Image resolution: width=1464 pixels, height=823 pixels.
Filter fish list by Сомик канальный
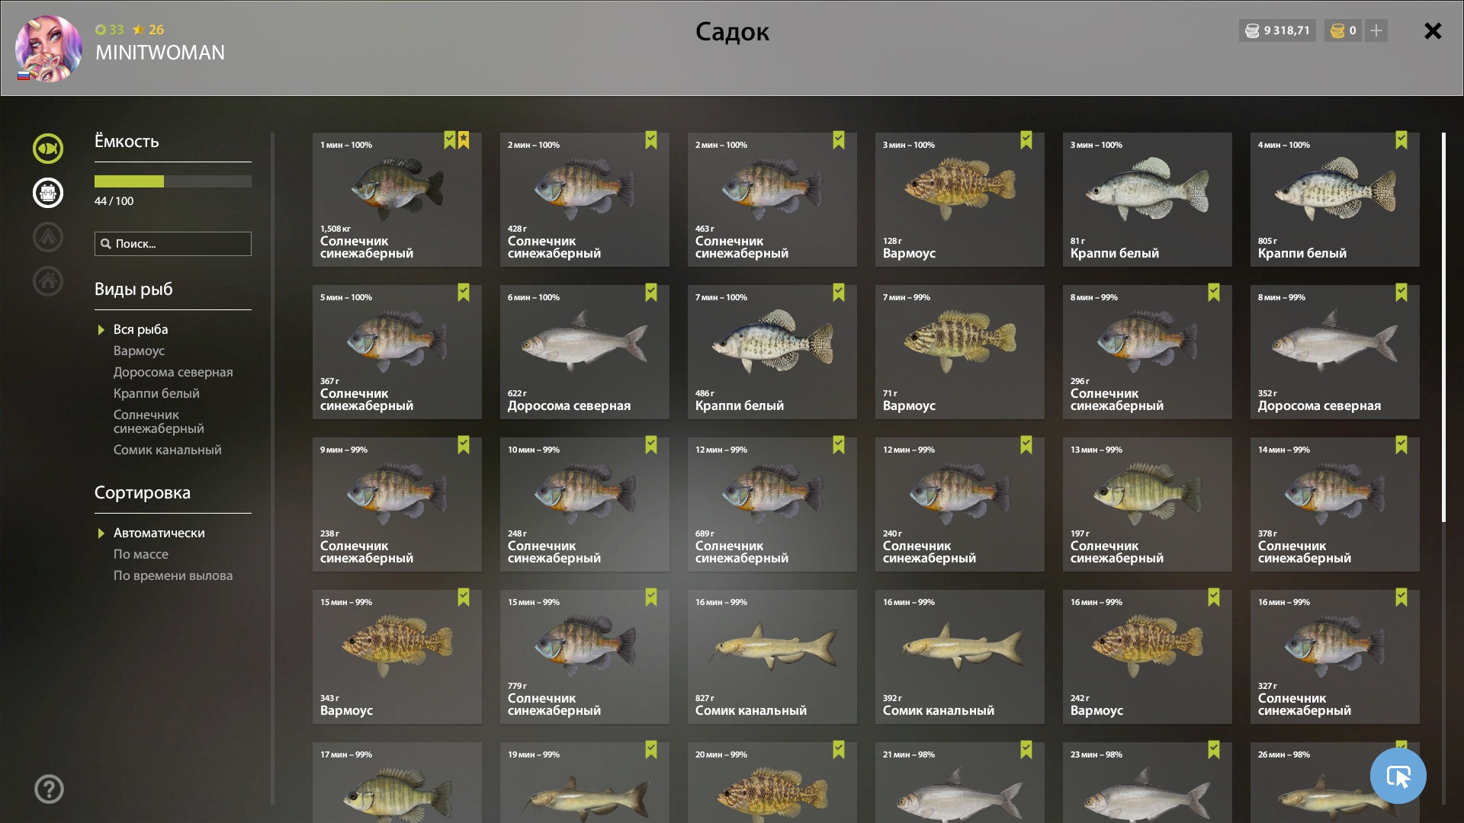pyautogui.click(x=168, y=450)
